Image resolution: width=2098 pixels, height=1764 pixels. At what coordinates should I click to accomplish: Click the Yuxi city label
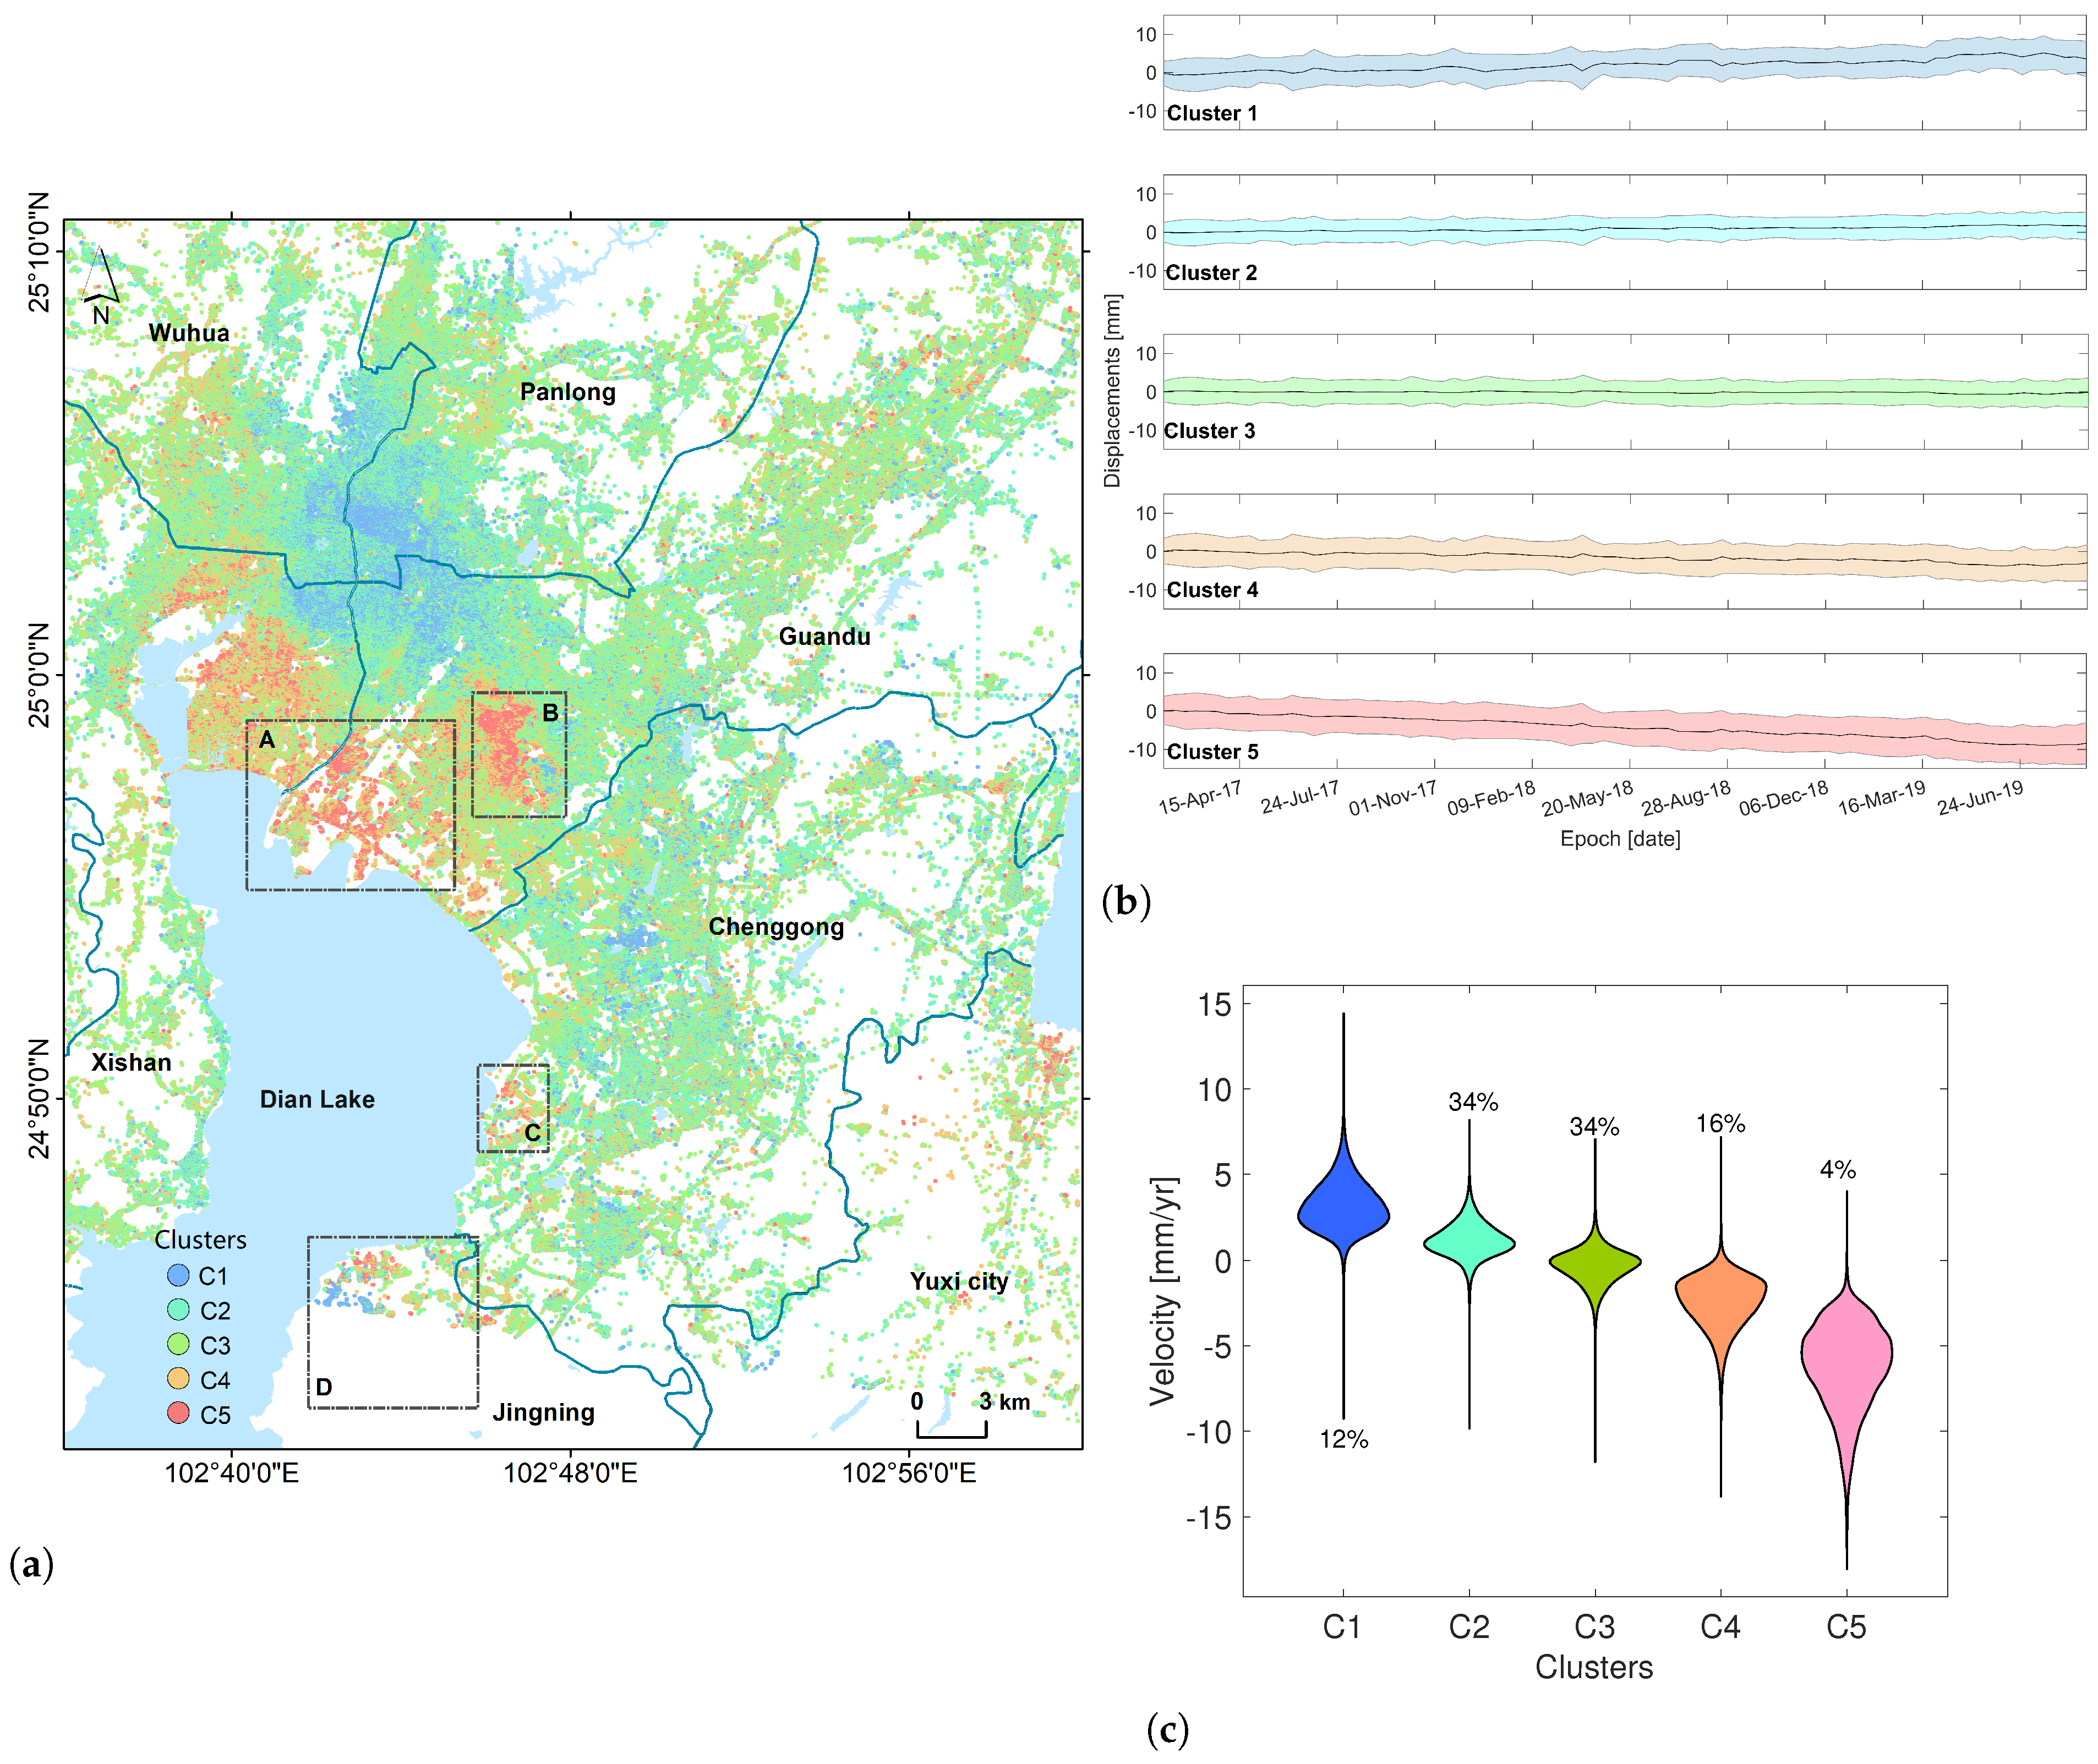point(958,1281)
